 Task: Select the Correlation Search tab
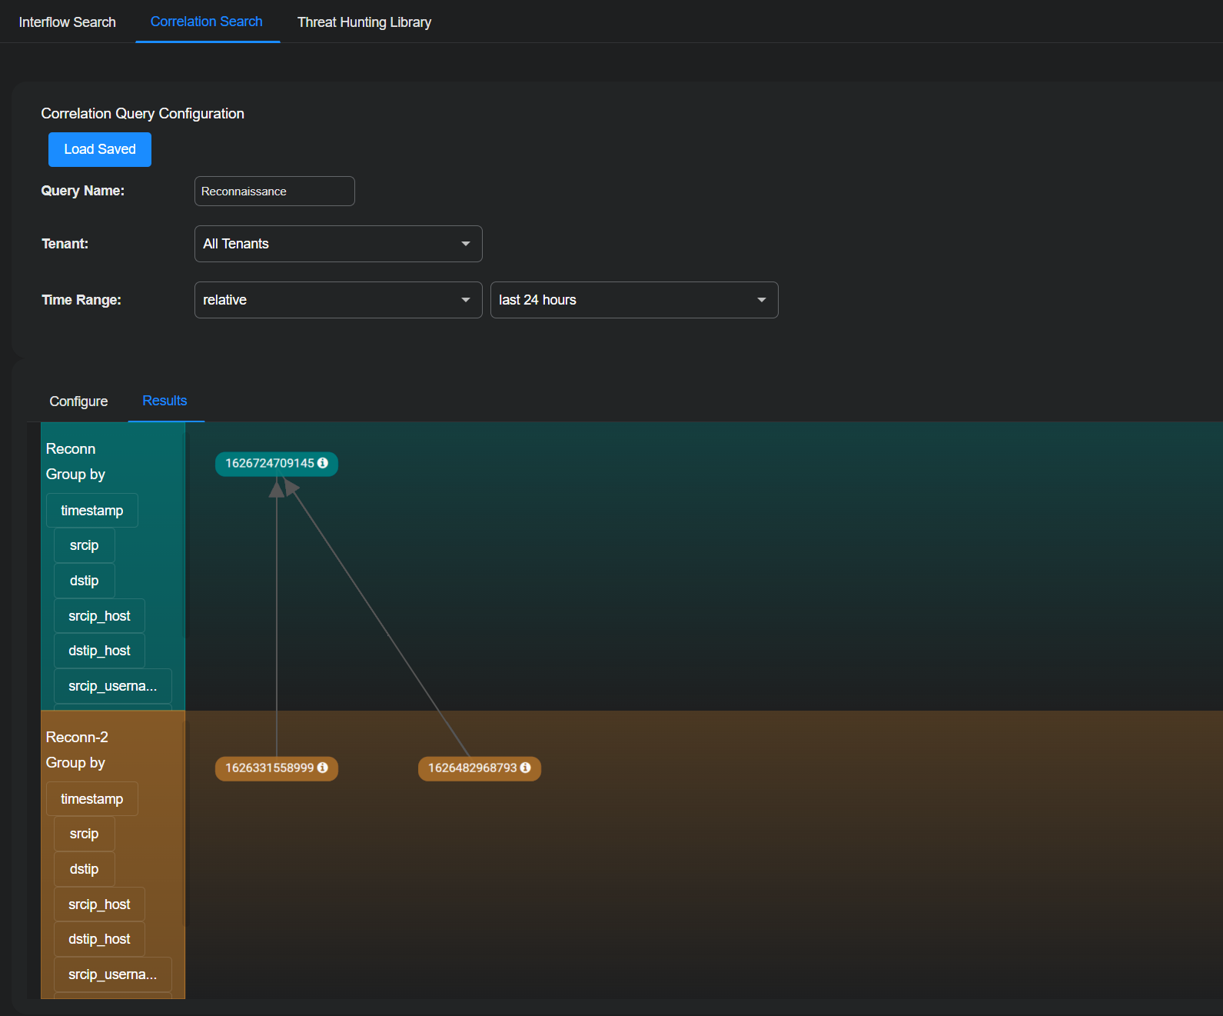tap(206, 22)
